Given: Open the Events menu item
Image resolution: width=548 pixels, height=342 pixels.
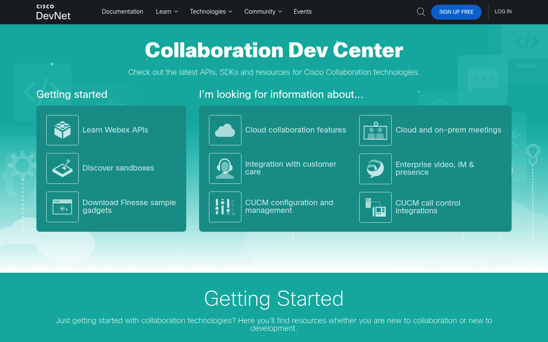Looking at the screenshot, I should (303, 12).
